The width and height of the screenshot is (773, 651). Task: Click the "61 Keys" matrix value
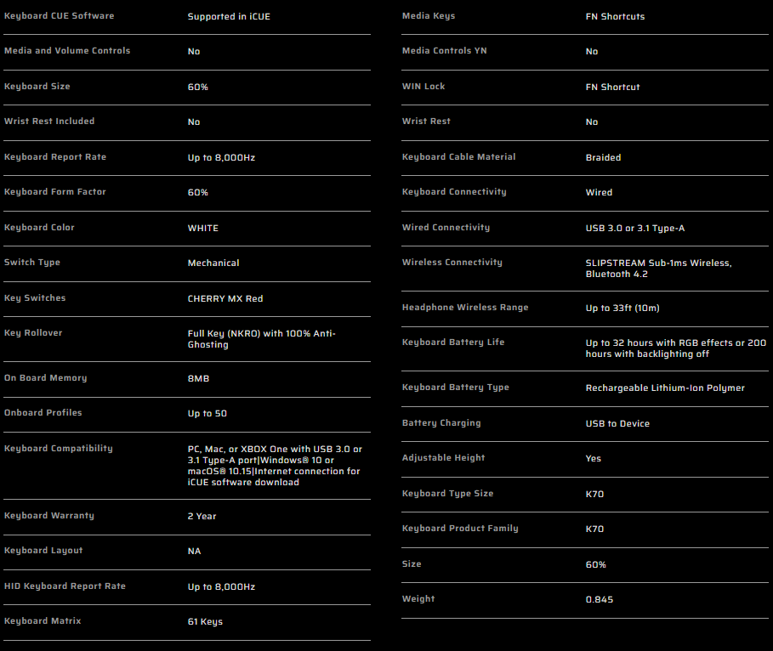(x=205, y=622)
